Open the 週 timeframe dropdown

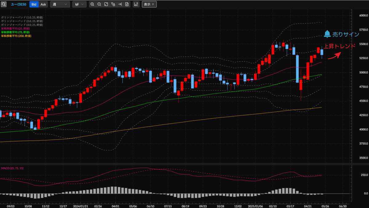pos(60,4)
